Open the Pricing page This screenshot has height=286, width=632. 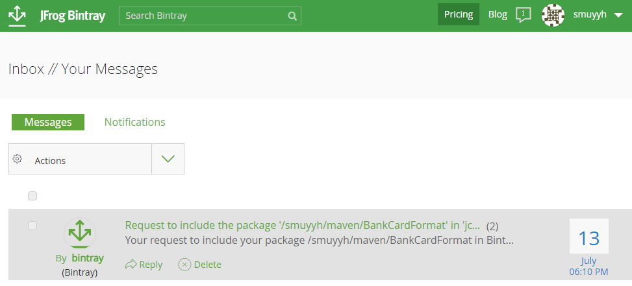point(459,15)
